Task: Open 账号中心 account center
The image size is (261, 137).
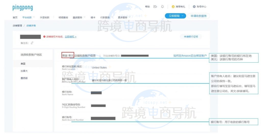Action: tap(199, 7)
